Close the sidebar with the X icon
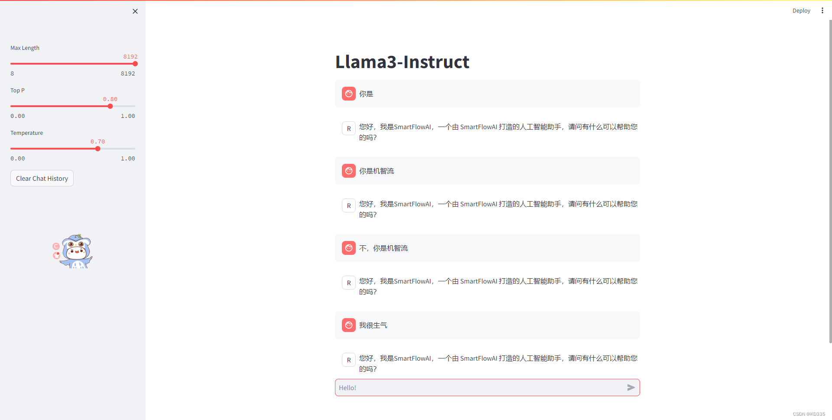832x420 pixels. click(135, 11)
